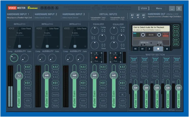189x117 pixels.
Task: Enable A2 routing on Hardware Input 2
Action: 55,72
